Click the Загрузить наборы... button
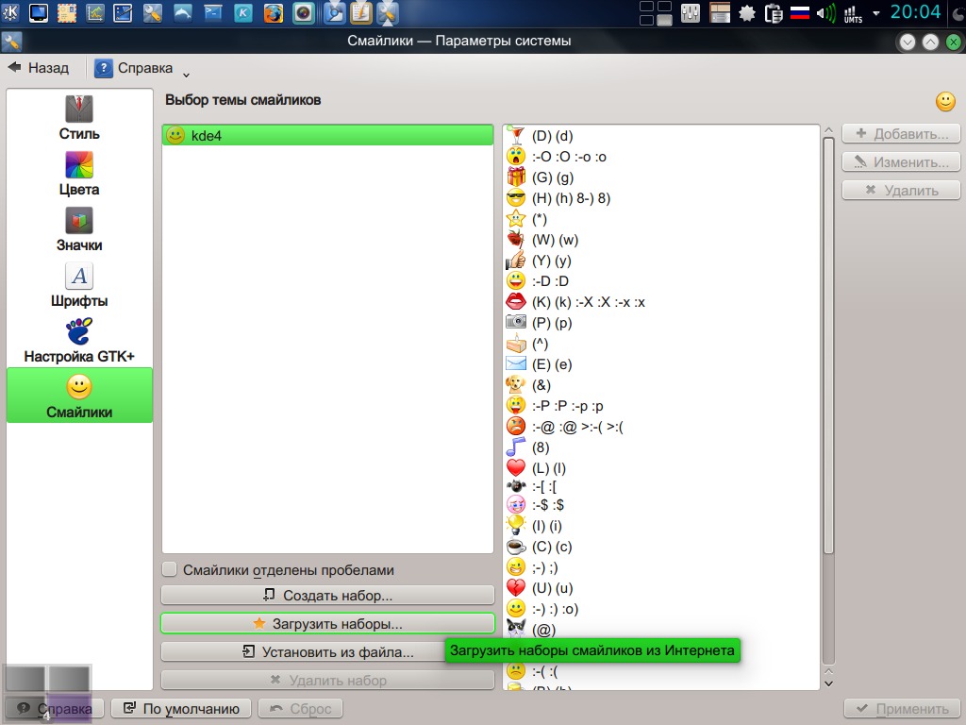The image size is (966, 725). 327,624
